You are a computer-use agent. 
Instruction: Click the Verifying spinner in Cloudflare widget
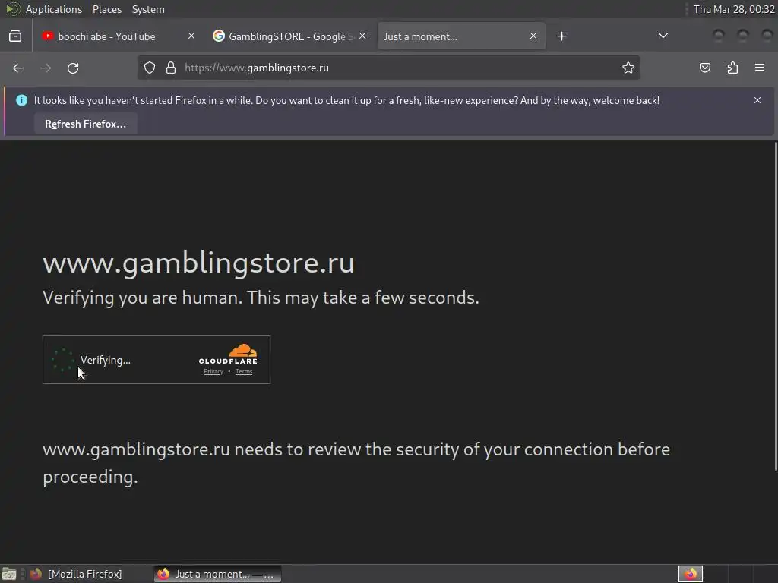point(63,360)
